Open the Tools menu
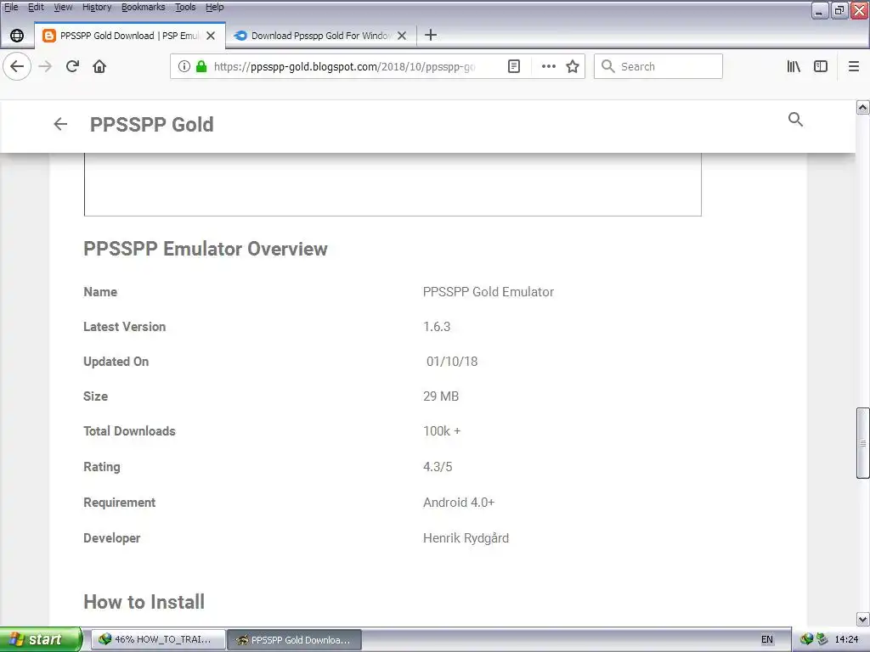Screen dimensions: 870x652 [x=185, y=7]
